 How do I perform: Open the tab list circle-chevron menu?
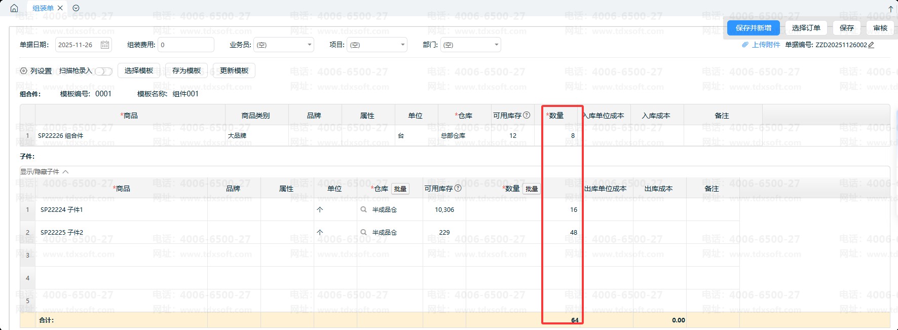point(76,8)
